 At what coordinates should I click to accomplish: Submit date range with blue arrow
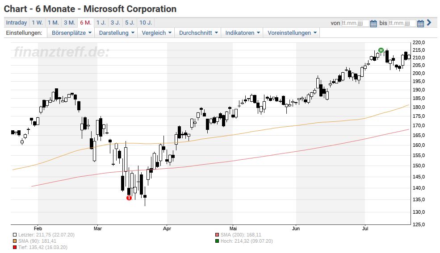point(429,22)
